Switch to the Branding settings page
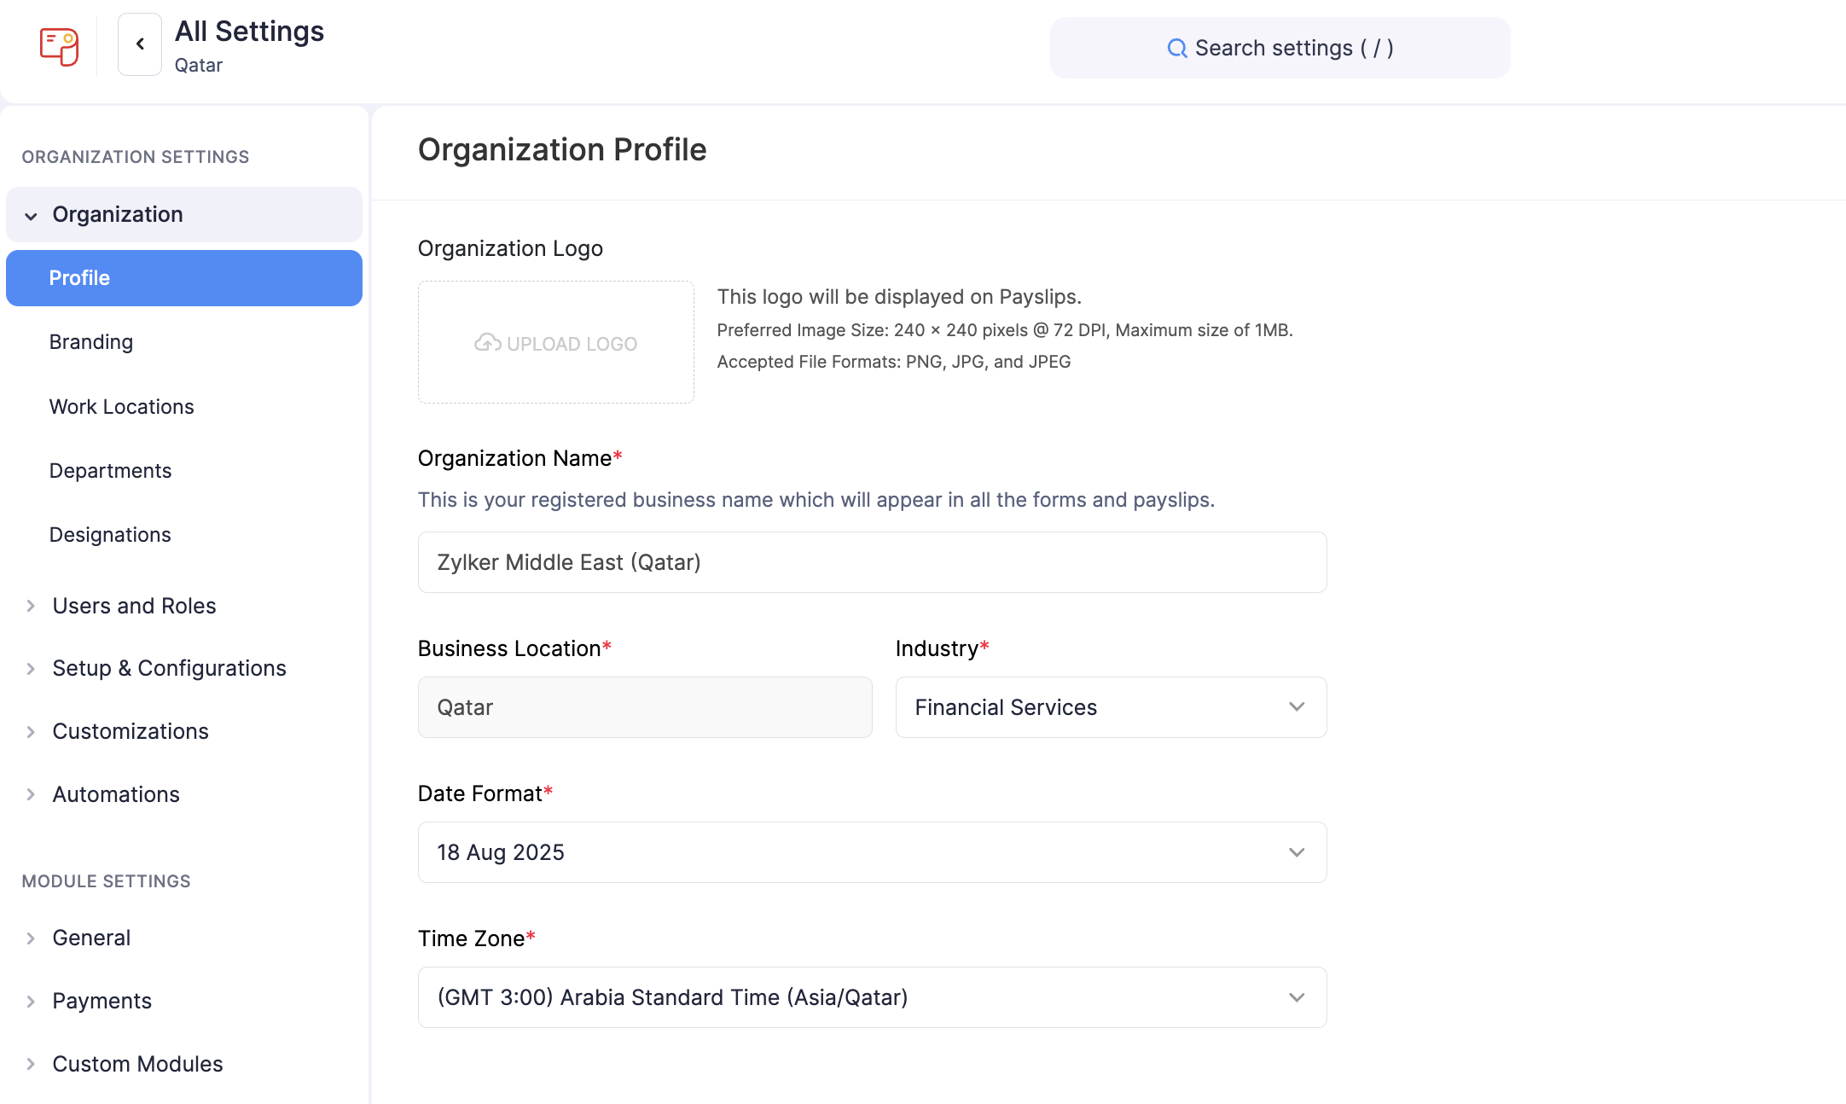This screenshot has width=1846, height=1104. click(91, 341)
